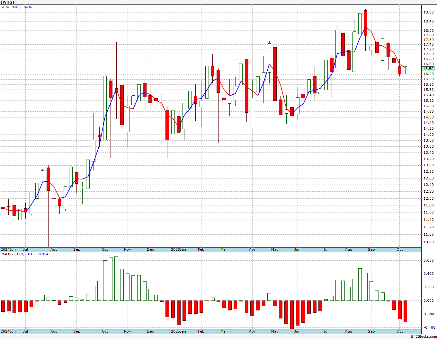Select the WHG legend label
Viewport: 437px width, 339px height.
[x=5, y=7]
